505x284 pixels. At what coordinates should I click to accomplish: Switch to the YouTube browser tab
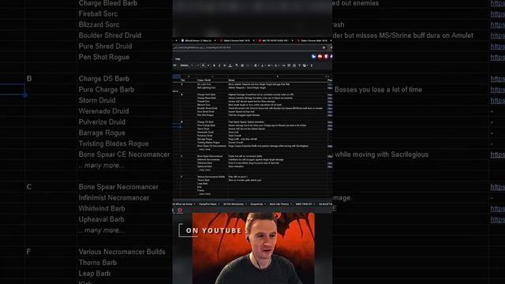tap(275, 40)
